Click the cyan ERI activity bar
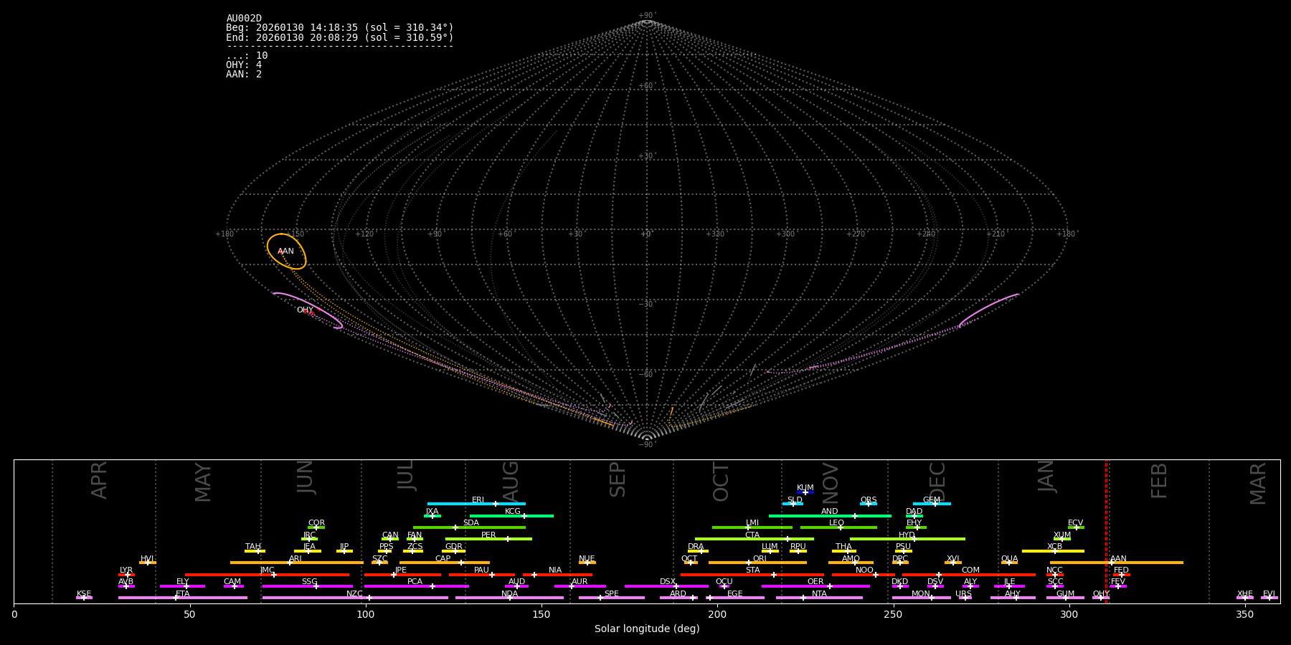 [x=476, y=504]
